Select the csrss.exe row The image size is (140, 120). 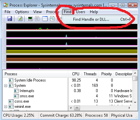68,101
